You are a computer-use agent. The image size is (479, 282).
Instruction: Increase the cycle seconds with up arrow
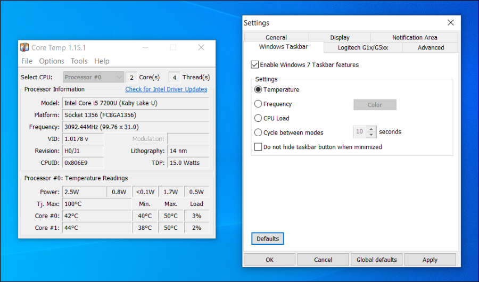pyautogui.click(x=371, y=129)
